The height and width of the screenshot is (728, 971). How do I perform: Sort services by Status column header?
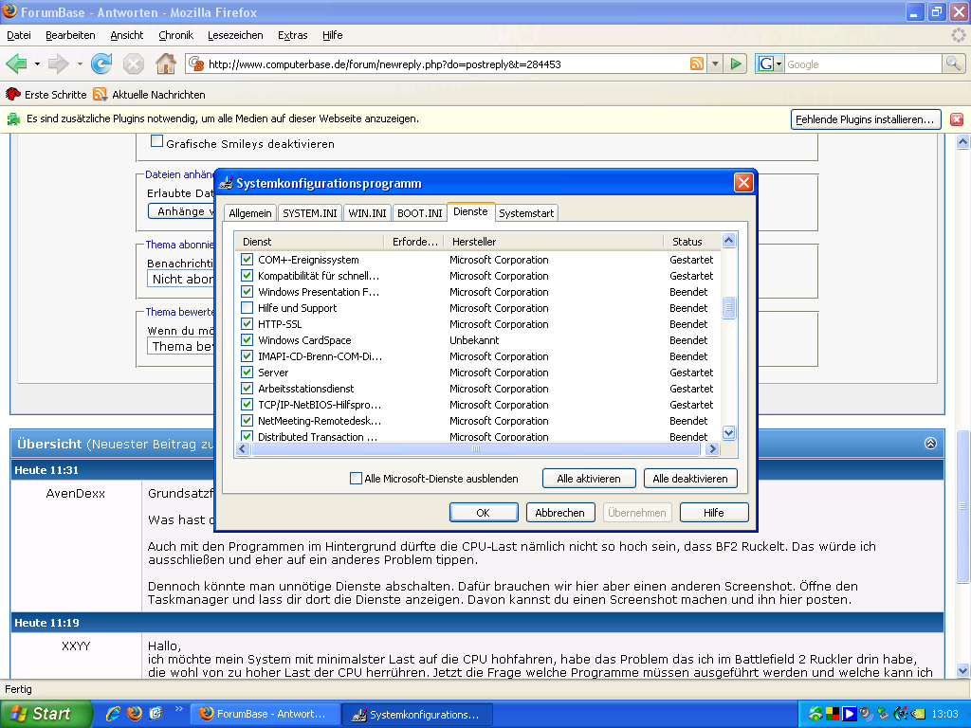(x=691, y=242)
